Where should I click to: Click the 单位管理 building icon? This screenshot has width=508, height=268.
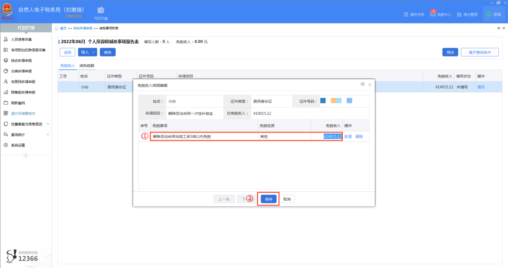coord(460,15)
